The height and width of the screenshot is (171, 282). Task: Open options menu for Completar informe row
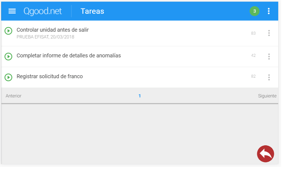[269, 56]
